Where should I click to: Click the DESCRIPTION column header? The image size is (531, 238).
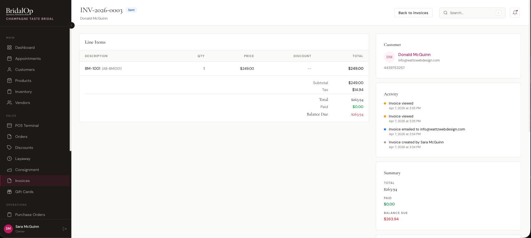click(96, 56)
